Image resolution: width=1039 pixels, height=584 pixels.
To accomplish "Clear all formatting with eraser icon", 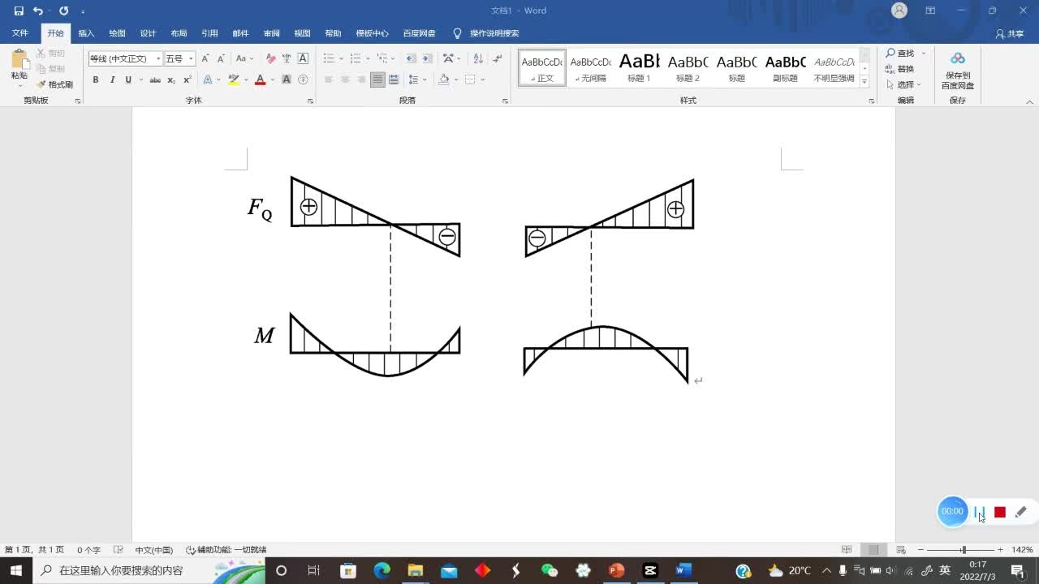I will click(271, 58).
